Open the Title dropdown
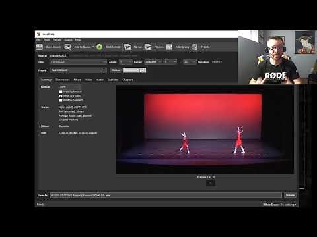 click(78, 62)
